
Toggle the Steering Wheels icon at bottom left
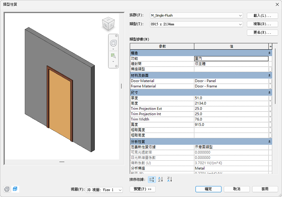pyautogui.click(x=7, y=189)
